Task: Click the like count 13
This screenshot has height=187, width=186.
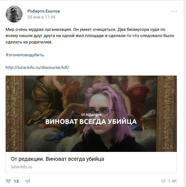Action: [x=16, y=181]
